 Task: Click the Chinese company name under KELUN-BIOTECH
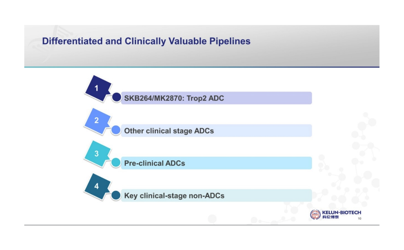tap(330, 217)
